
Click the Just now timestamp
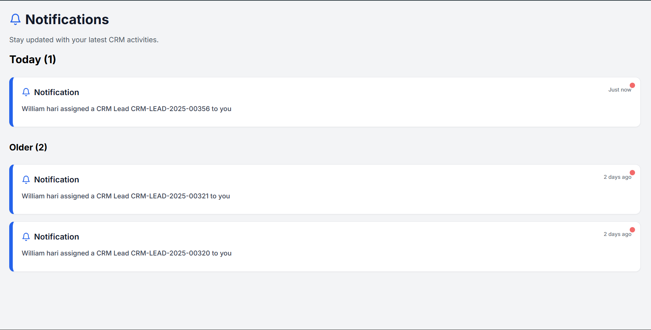[619, 90]
